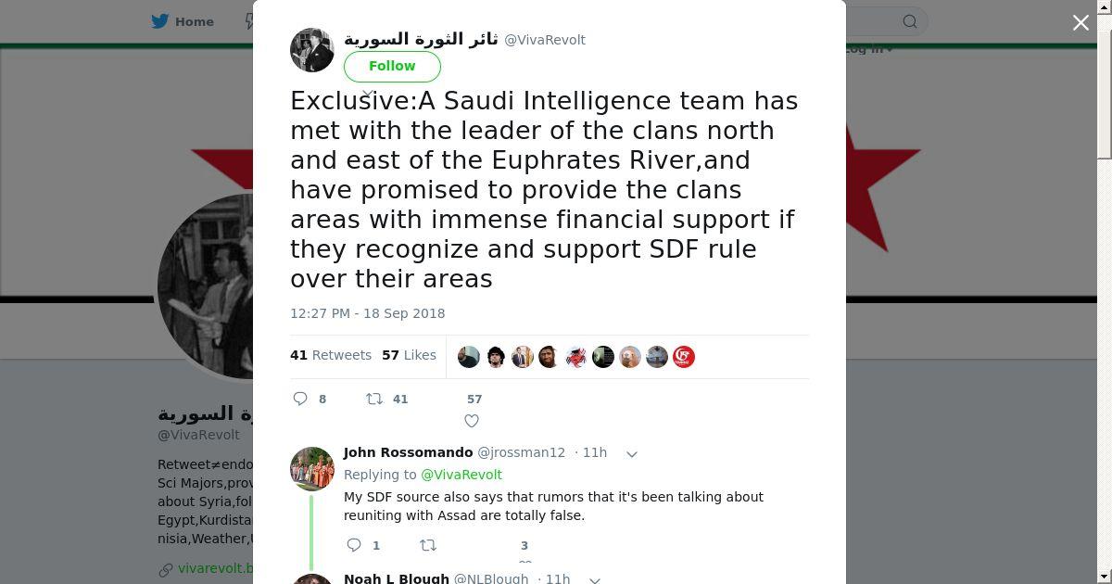View the 41 Retweets list

click(x=331, y=355)
